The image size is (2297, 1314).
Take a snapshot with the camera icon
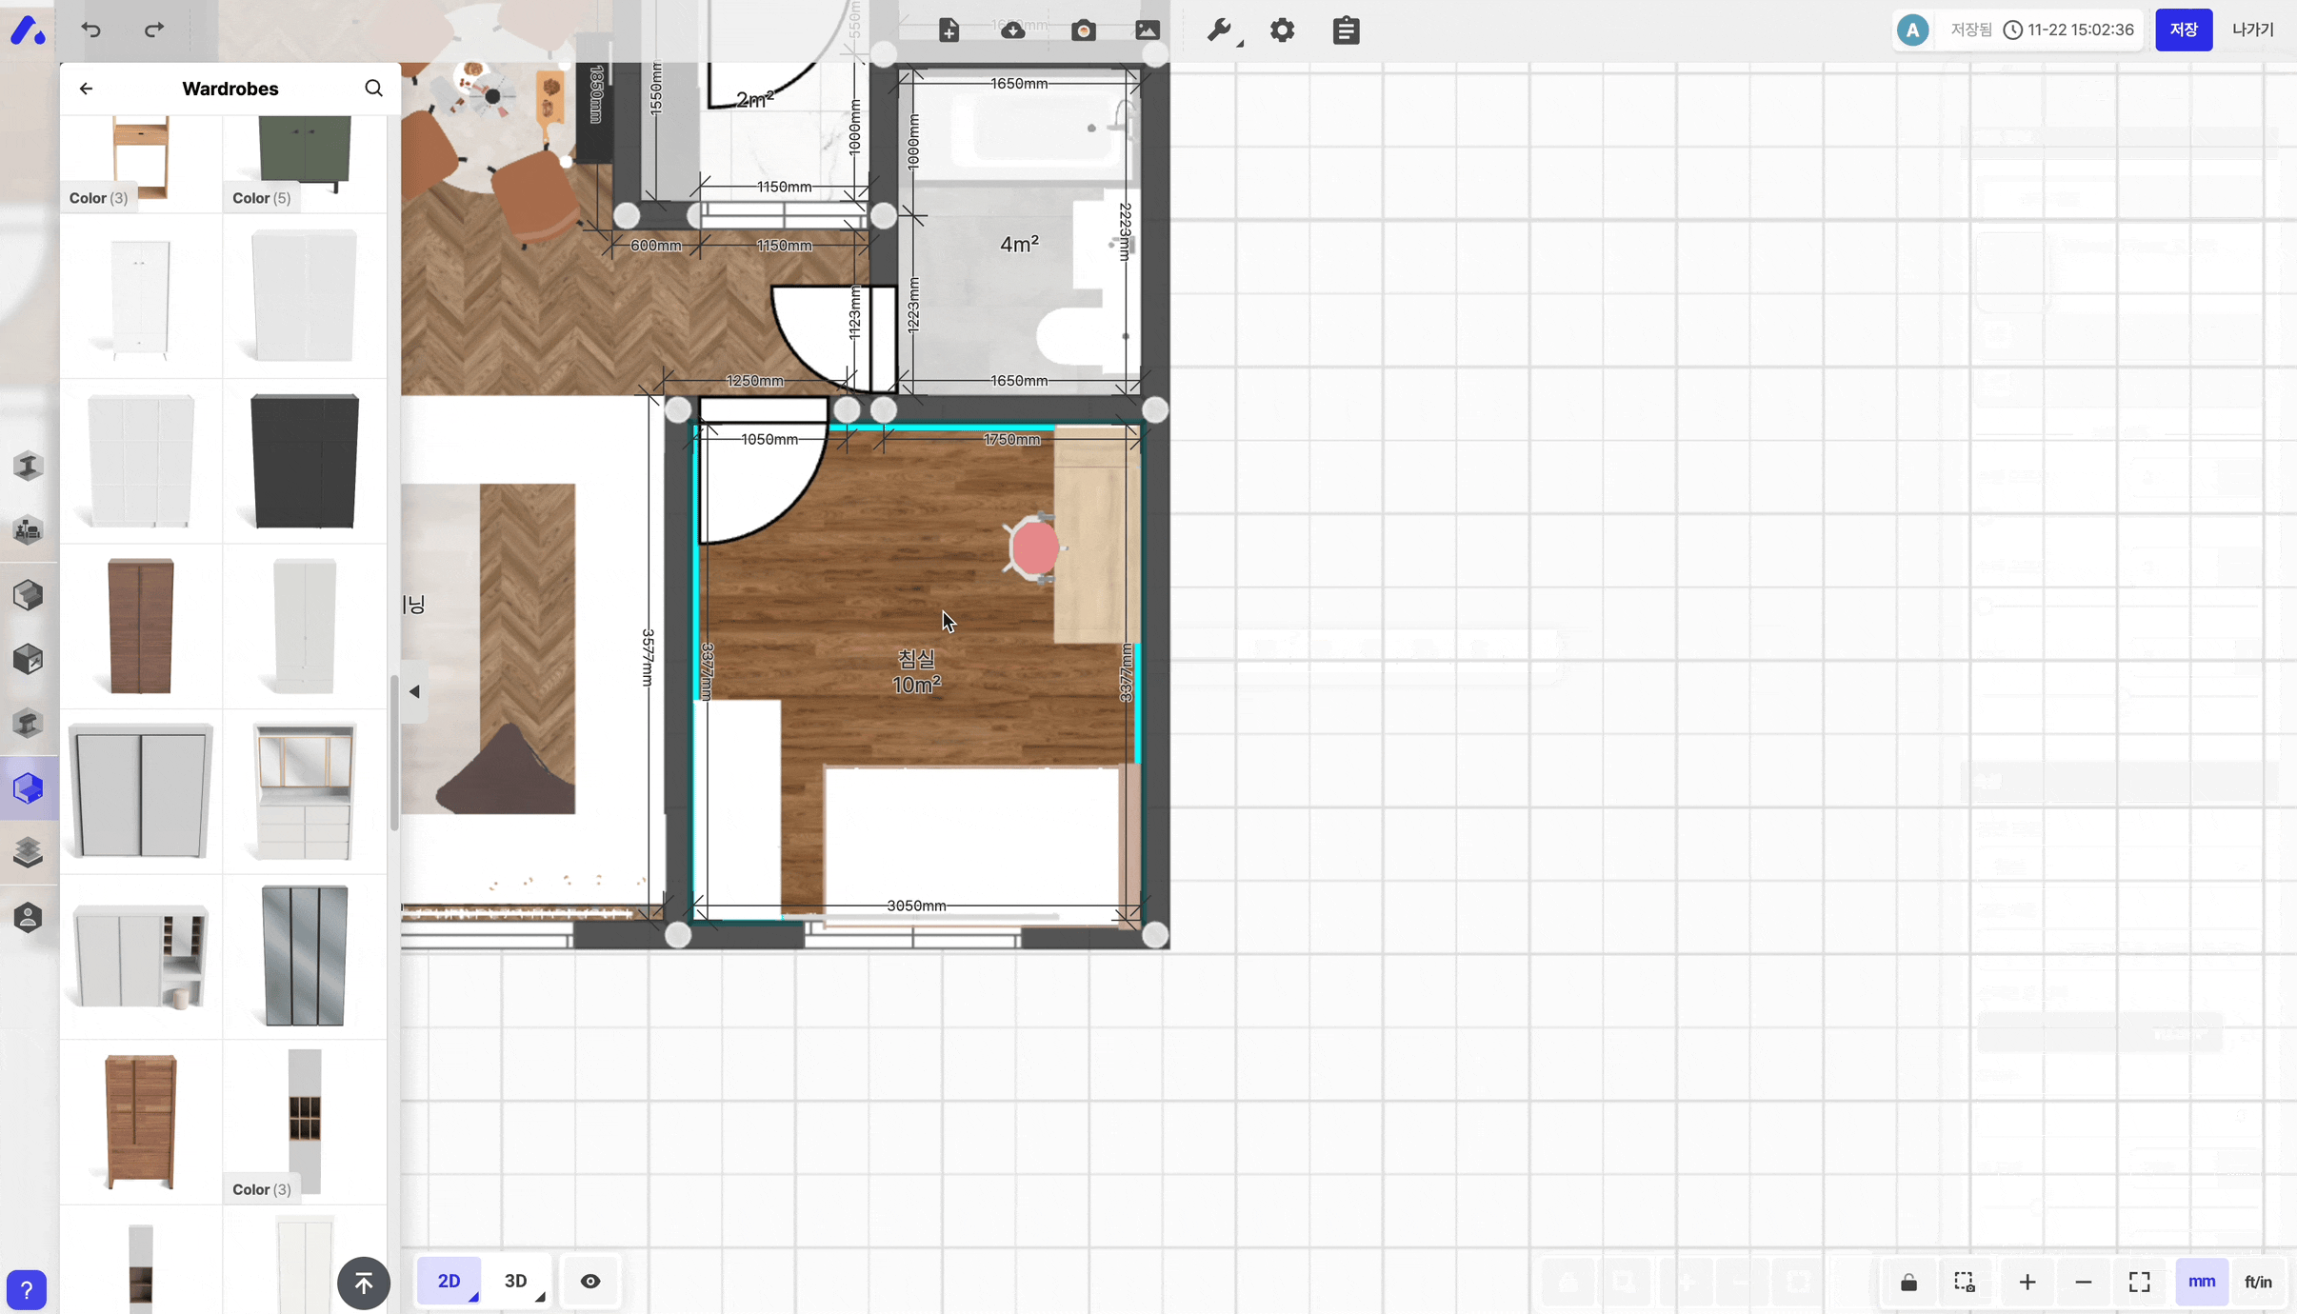point(1084,30)
